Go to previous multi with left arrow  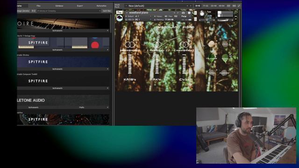[187, 6]
